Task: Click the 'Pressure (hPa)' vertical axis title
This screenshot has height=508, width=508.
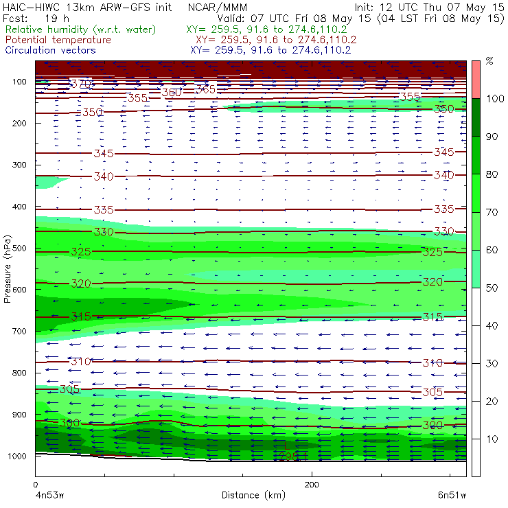Action: pyautogui.click(x=8, y=269)
